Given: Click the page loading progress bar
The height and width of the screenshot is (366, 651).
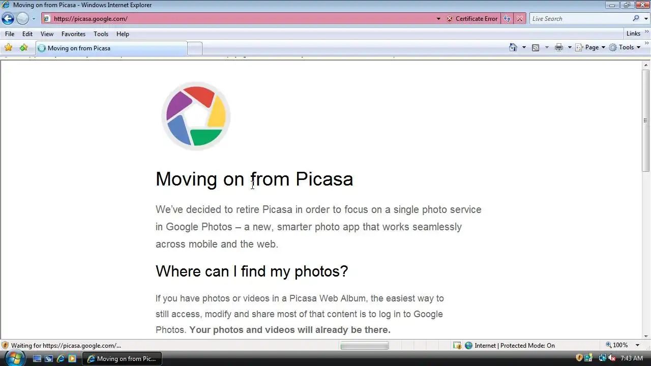Looking at the screenshot, I should (x=364, y=346).
